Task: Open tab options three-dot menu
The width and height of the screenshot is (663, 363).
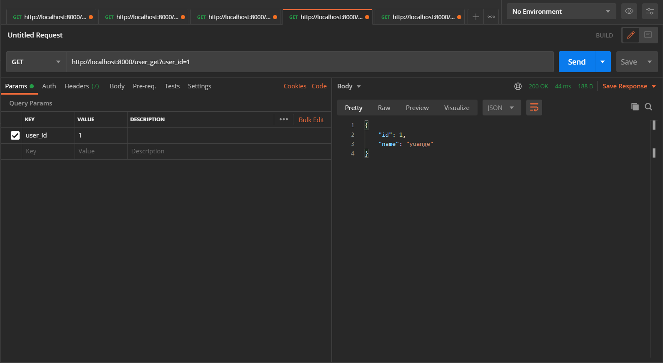Action: click(x=491, y=17)
